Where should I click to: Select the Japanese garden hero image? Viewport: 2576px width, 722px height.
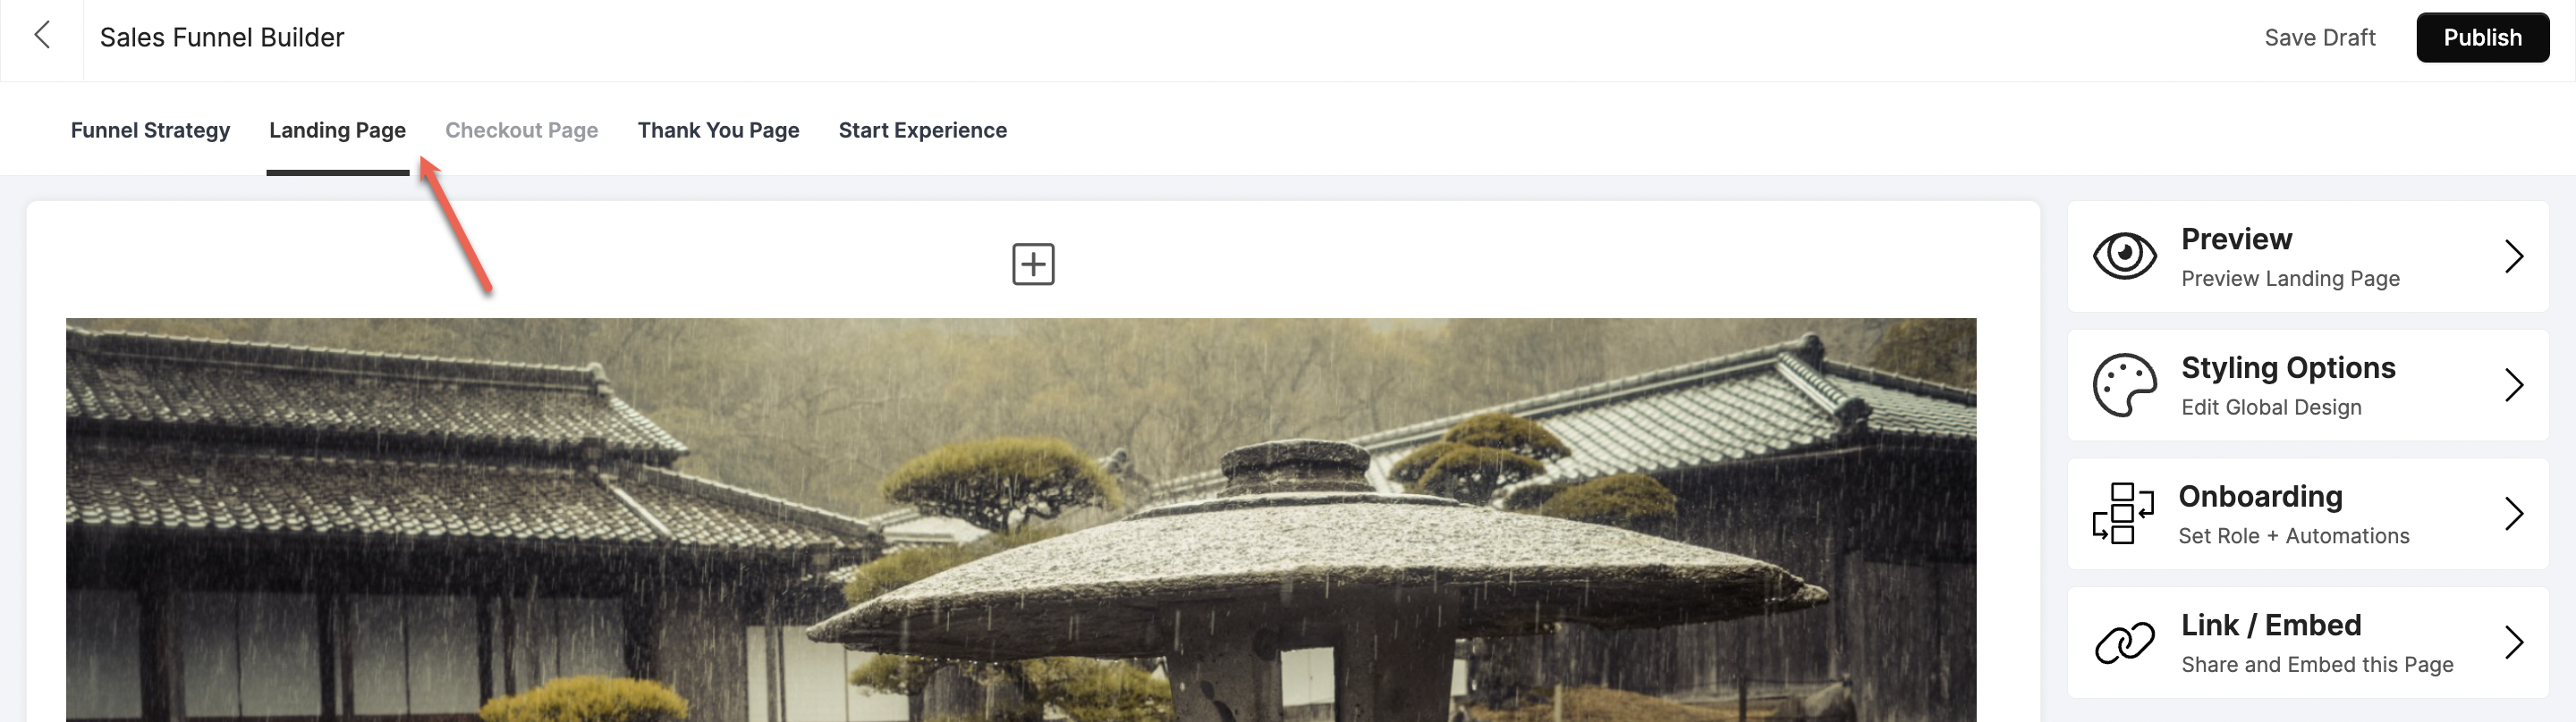click(1021, 519)
